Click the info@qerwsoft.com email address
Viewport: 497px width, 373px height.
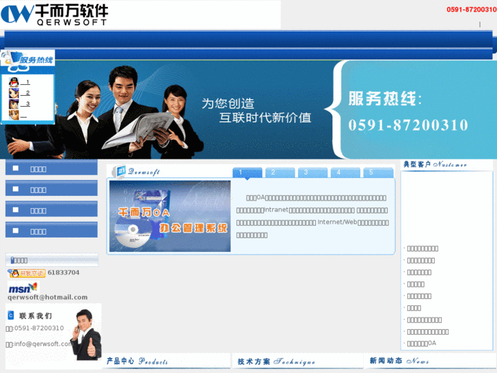click(x=42, y=344)
